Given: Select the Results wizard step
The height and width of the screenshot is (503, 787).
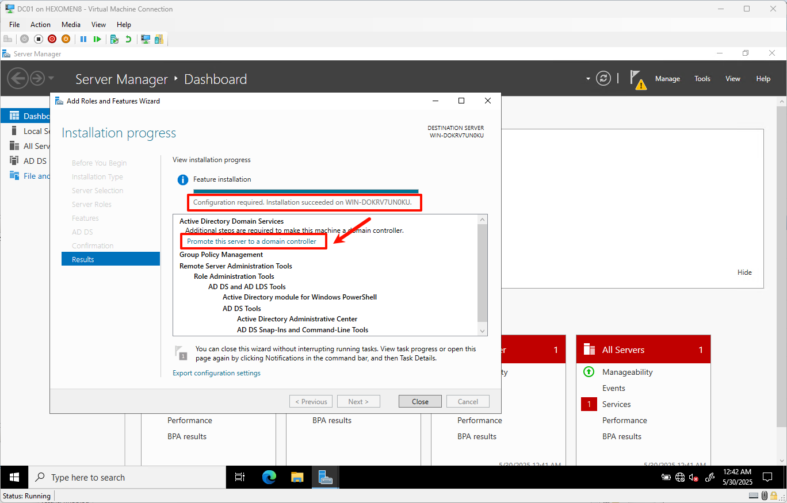Looking at the screenshot, I should coord(110,259).
